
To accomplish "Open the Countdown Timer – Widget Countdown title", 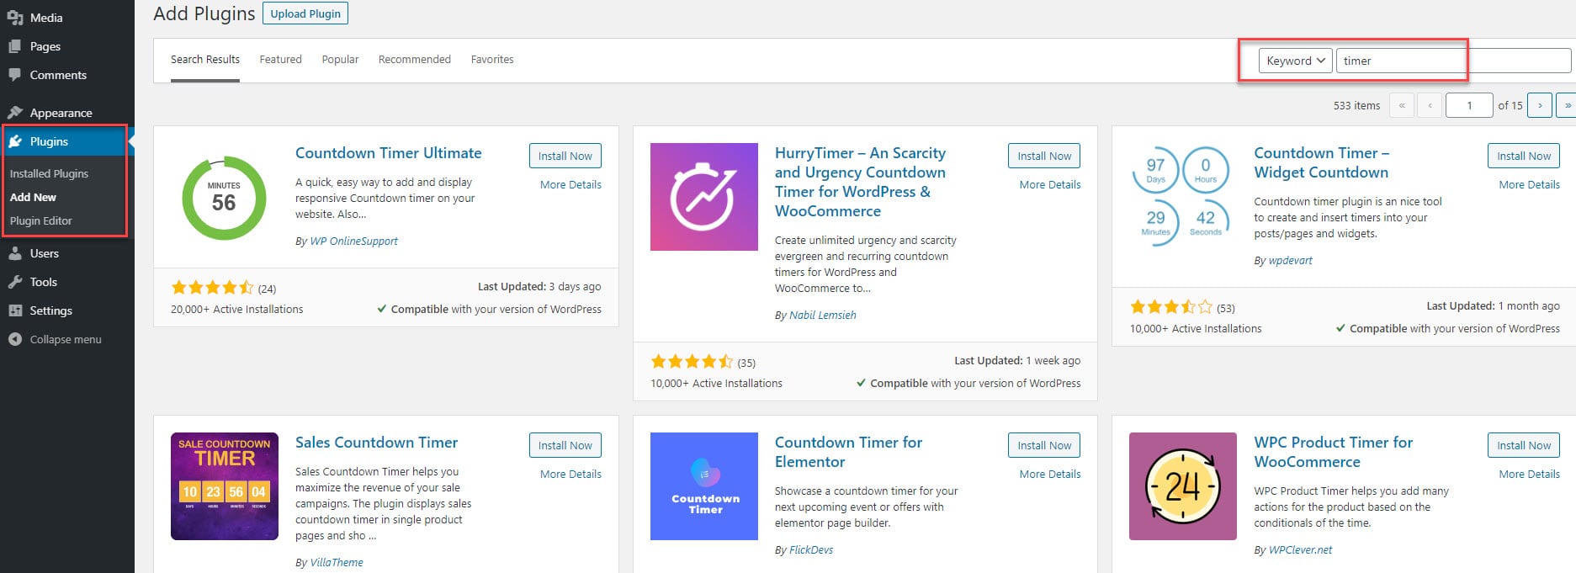I will point(1322,162).
